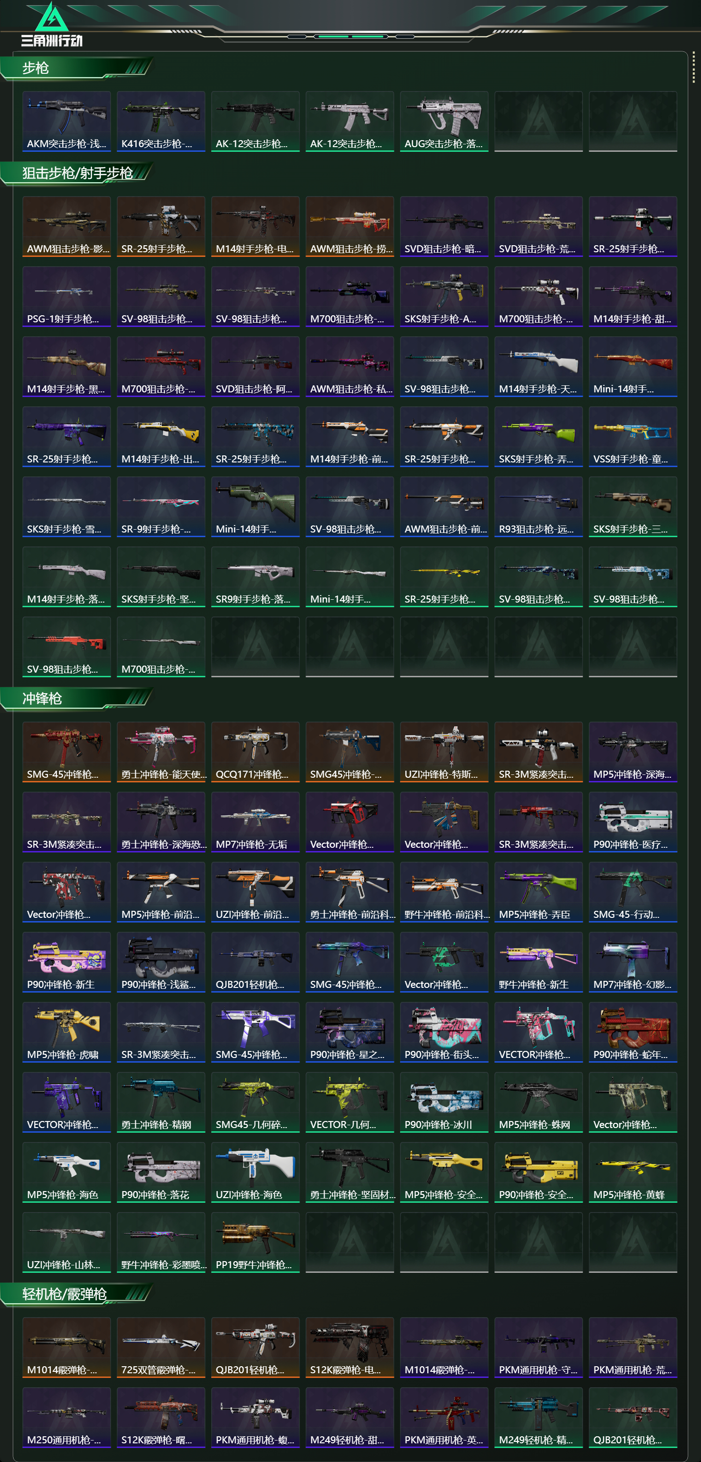Pick the P90冲锋枪-冰川 skin thumbnail
The width and height of the screenshot is (701, 1462).
[444, 1102]
